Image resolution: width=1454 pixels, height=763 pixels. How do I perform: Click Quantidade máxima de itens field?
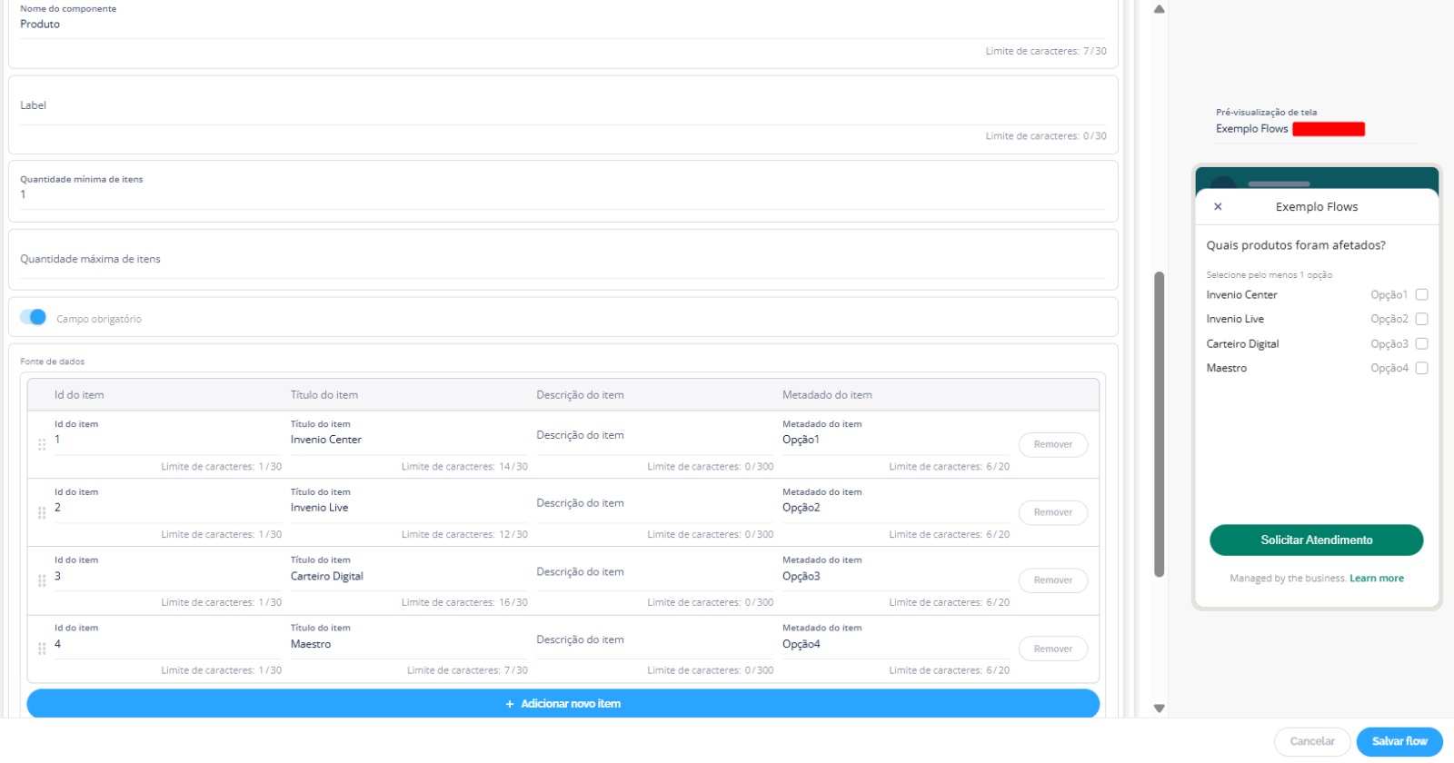563,260
